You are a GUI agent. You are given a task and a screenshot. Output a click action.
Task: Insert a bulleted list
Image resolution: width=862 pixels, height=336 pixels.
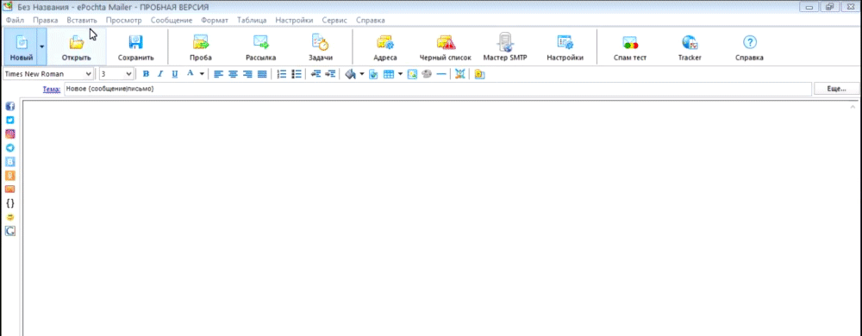pyautogui.click(x=296, y=73)
